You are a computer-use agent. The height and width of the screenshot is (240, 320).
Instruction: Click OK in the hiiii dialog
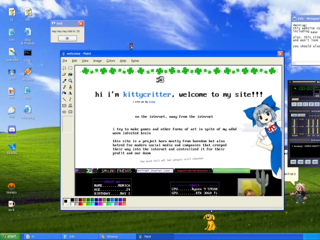[68, 39]
